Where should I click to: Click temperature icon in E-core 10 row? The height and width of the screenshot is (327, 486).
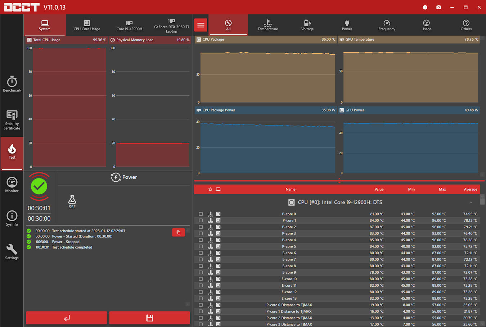(x=211, y=279)
